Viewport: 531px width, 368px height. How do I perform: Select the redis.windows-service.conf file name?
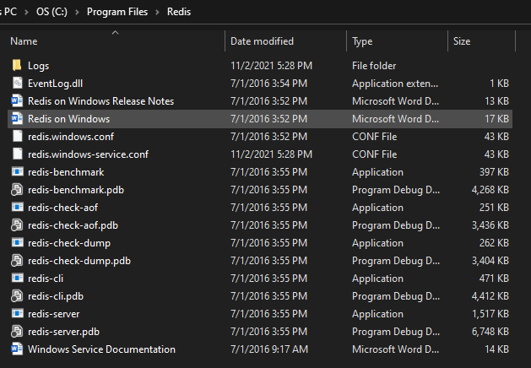(x=88, y=154)
